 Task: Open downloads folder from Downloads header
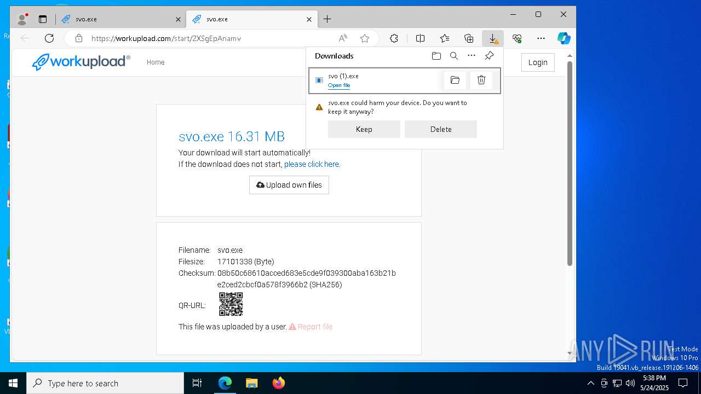coord(436,56)
